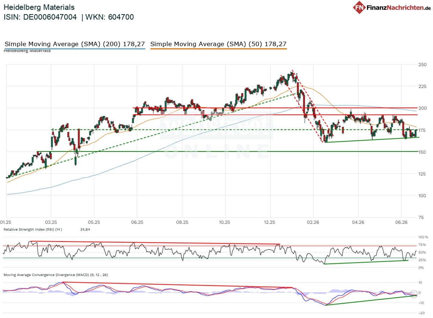Click the -20 MACD scale label
The height and width of the screenshot is (318, 433).
point(421,313)
